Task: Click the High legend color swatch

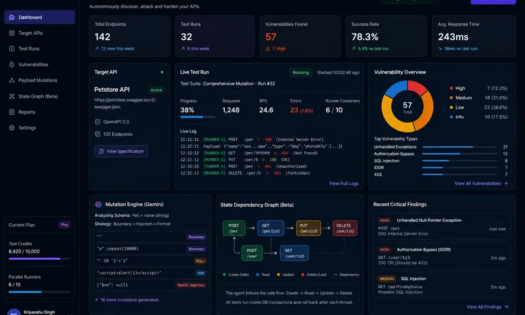Action: coord(451,89)
